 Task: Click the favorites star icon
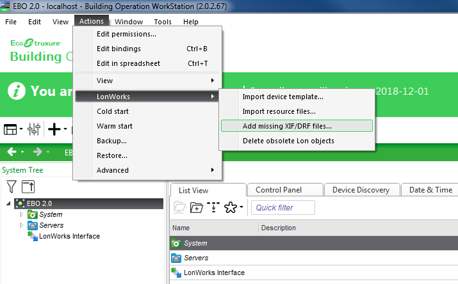click(x=231, y=208)
